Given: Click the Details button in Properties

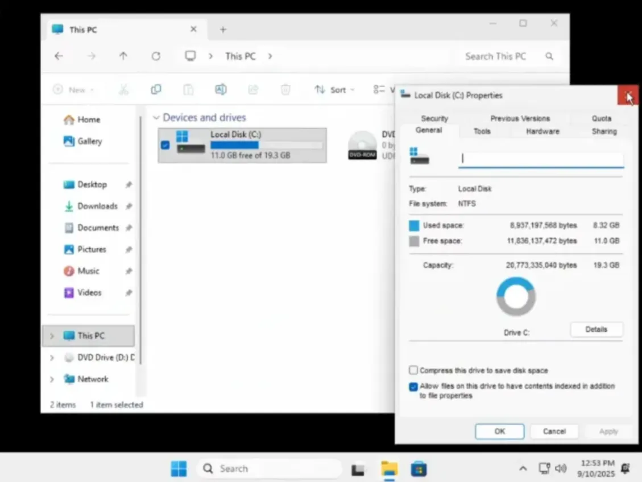Looking at the screenshot, I should click(596, 329).
